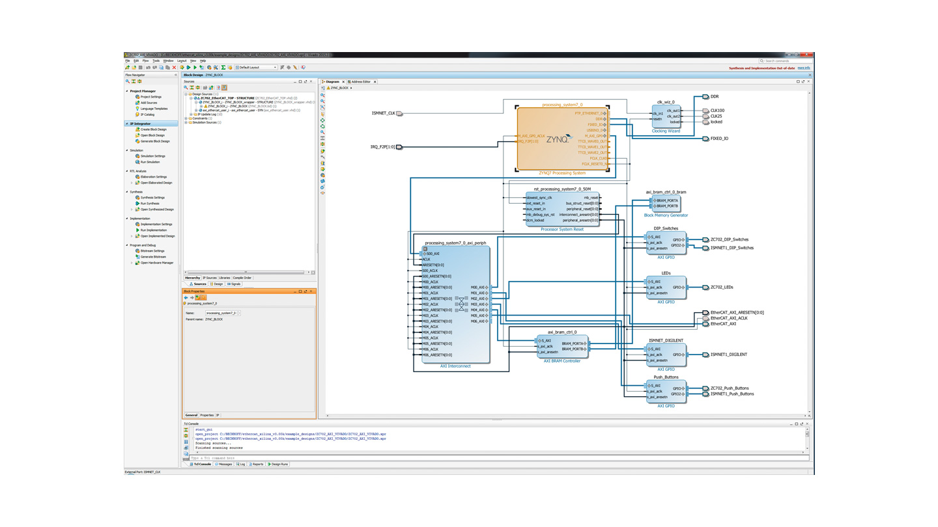The image size is (938, 527).
Task: Select the Processor System Reset block
Action: pos(561,209)
